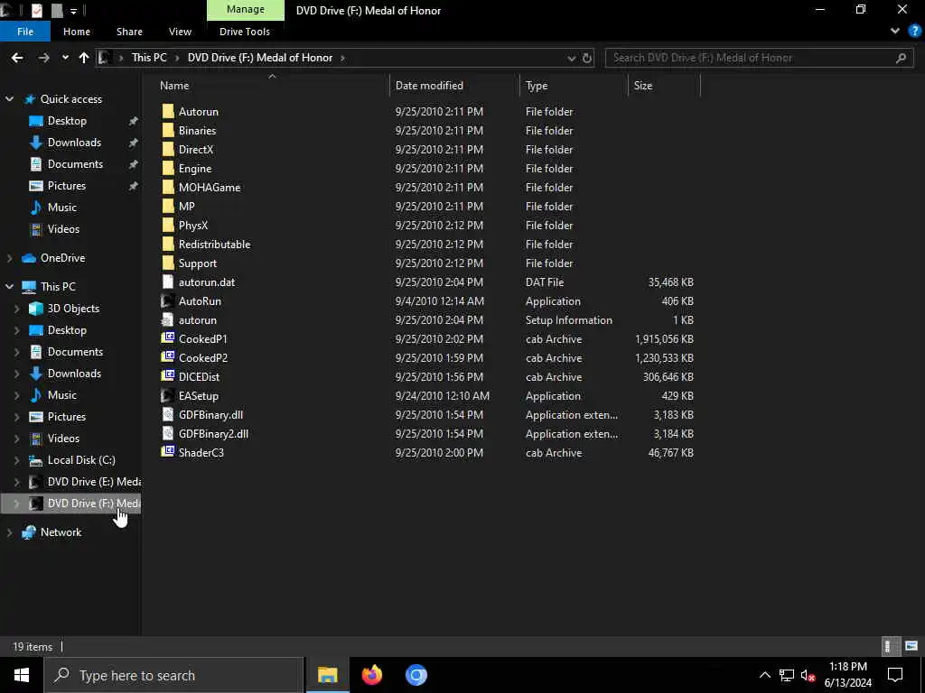Expand the OneDrive tree node
Viewport: 925px width, 693px height.
9,258
